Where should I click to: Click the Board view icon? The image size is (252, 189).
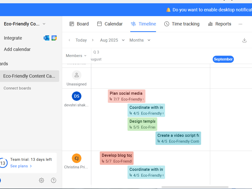pos(72,24)
